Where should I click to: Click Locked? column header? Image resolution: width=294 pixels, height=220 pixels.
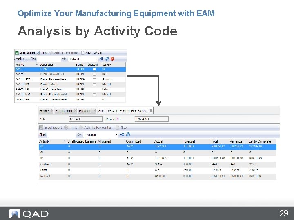[93, 64]
